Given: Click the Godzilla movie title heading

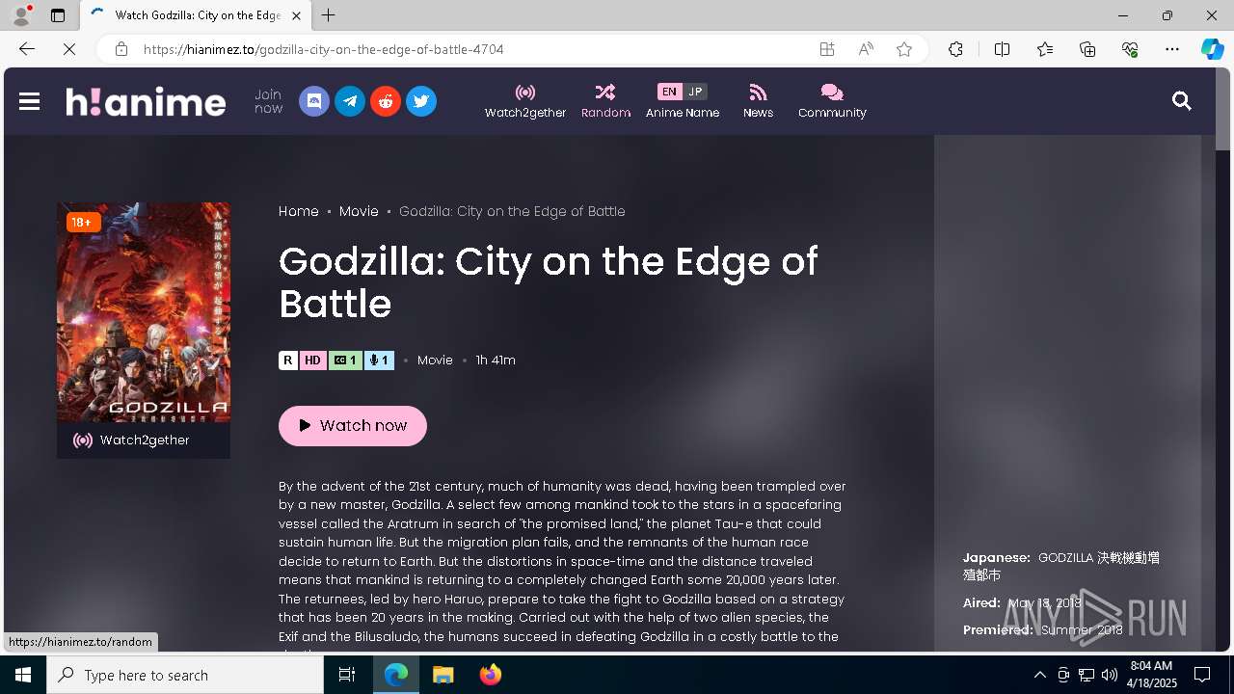Looking at the screenshot, I should tap(548, 282).
